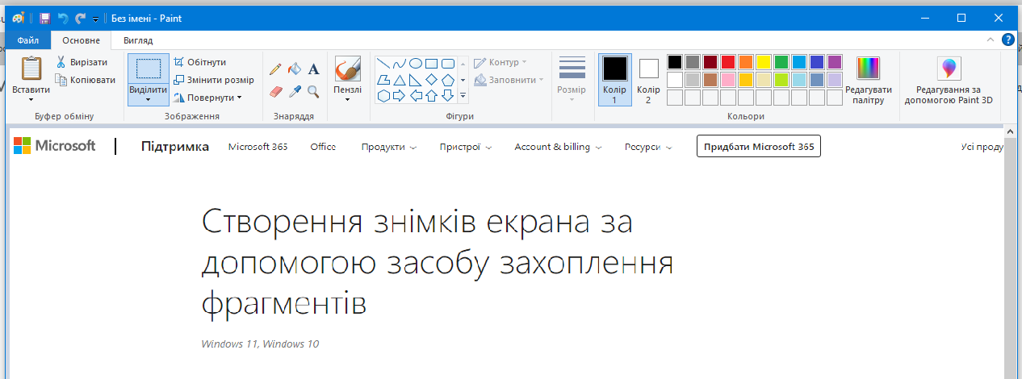Select the Виділити rectangular selection tool

click(x=149, y=69)
